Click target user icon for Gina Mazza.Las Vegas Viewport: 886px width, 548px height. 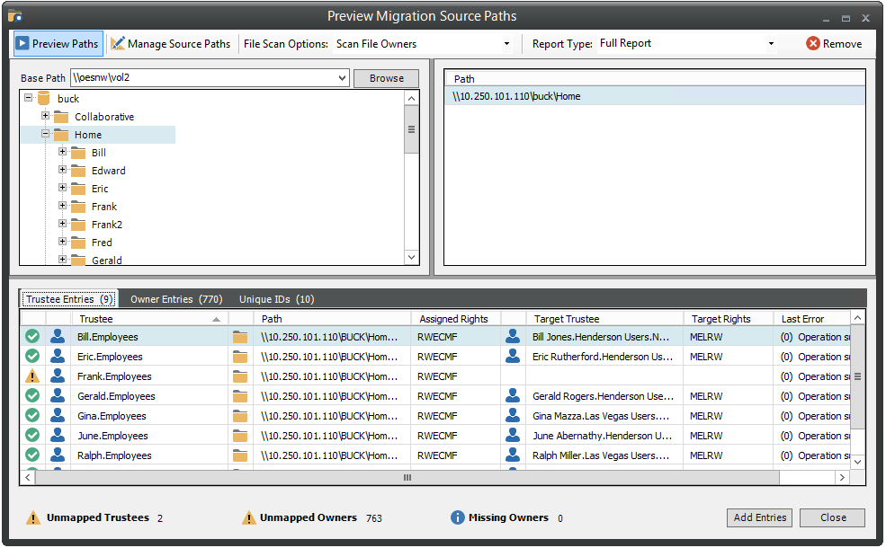click(513, 415)
